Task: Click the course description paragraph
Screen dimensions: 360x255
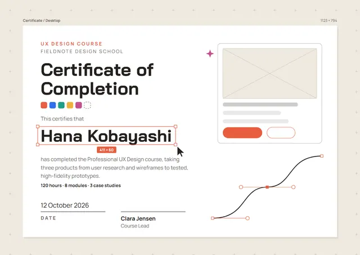Action: pyautogui.click(x=114, y=168)
